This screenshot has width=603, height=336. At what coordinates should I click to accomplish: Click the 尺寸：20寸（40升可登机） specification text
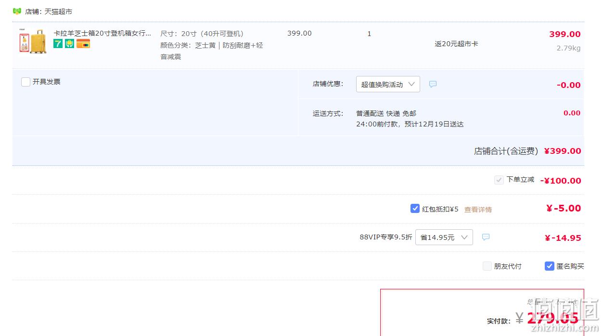click(202, 34)
